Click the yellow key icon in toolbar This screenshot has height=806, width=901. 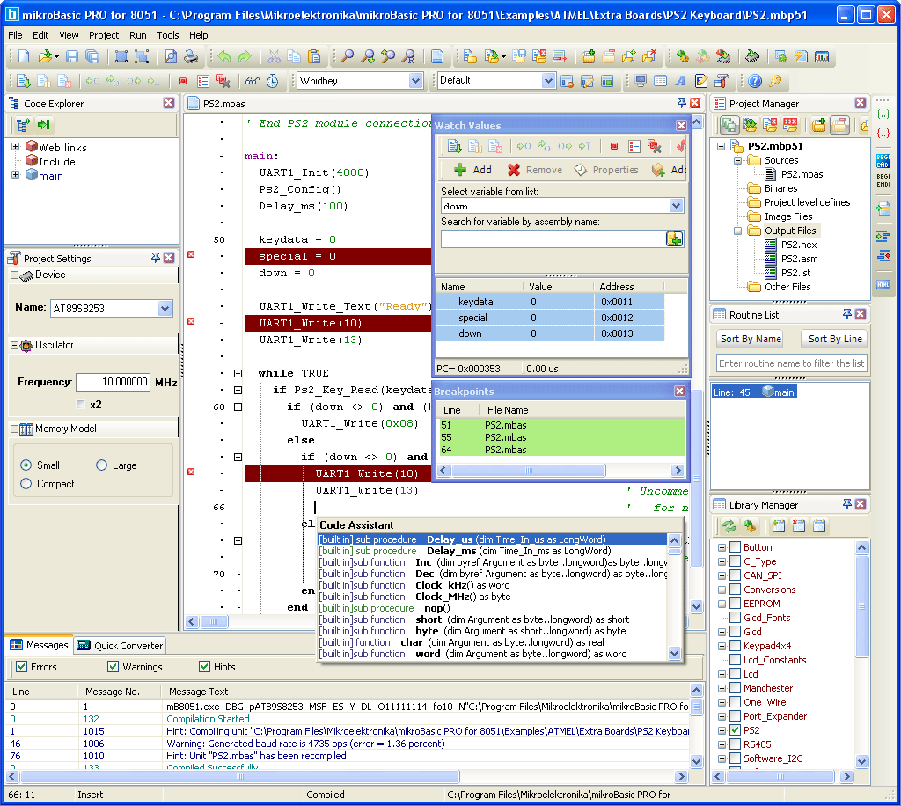click(x=774, y=81)
